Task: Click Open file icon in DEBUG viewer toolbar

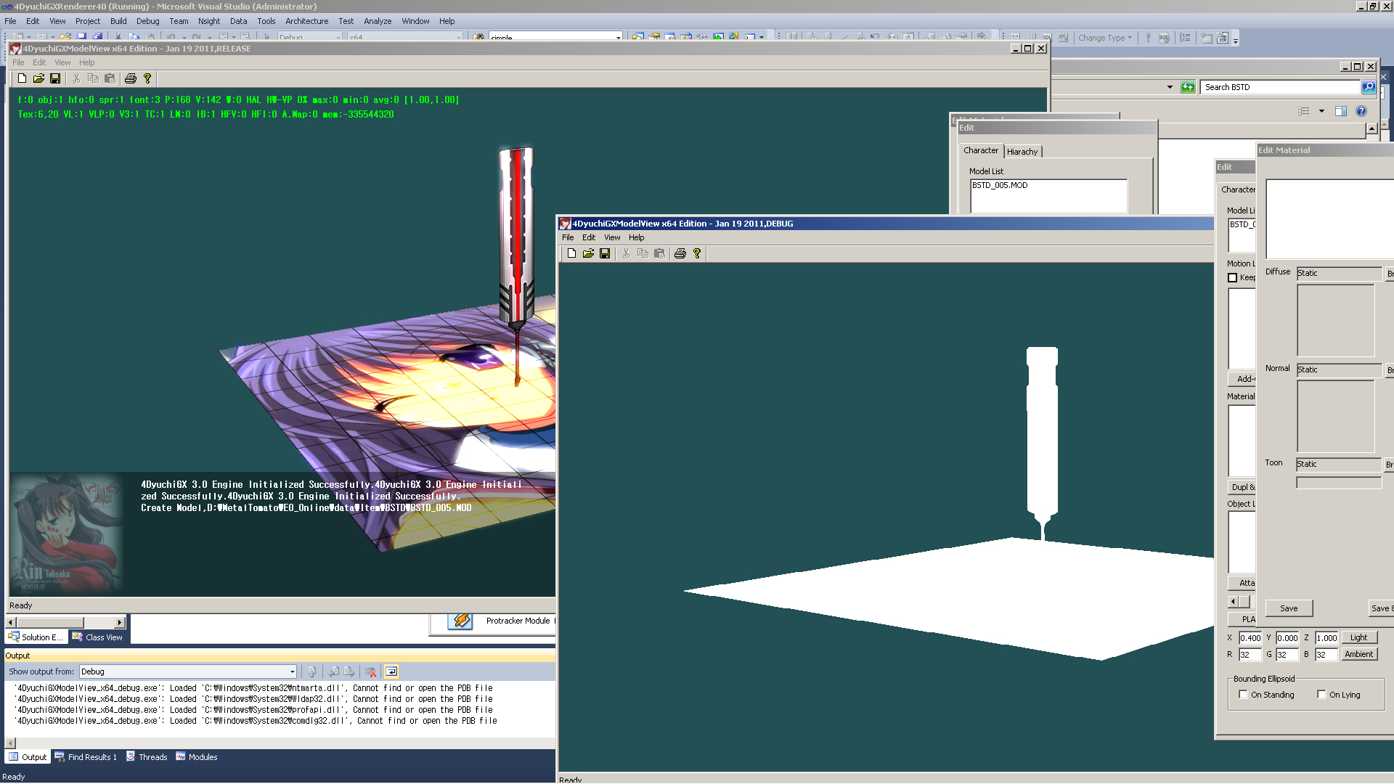Action: (x=588, y=253)
